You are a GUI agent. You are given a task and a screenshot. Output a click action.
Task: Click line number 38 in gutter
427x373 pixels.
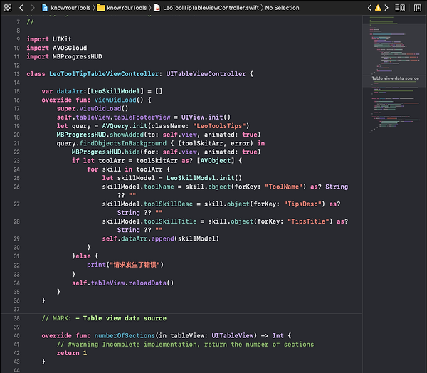click(16, 318)
